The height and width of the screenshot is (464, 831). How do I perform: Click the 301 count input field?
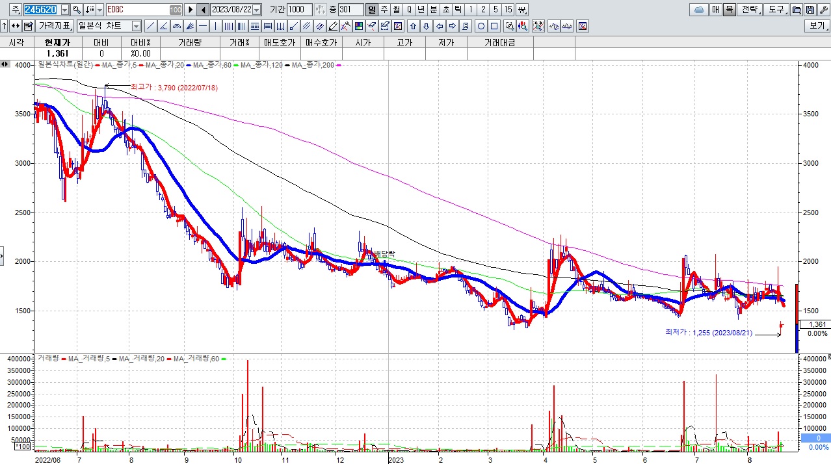pos(350,10)
